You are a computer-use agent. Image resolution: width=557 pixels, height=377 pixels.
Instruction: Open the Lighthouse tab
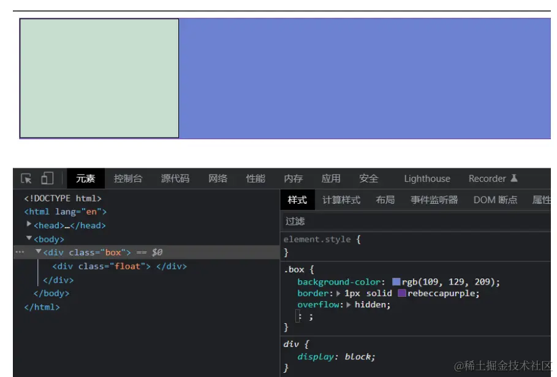427,178
